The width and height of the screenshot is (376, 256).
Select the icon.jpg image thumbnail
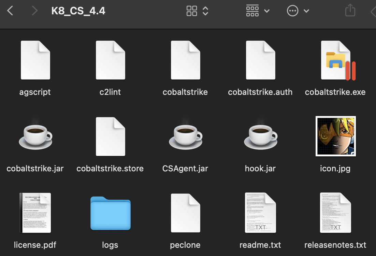pos(336,136)
